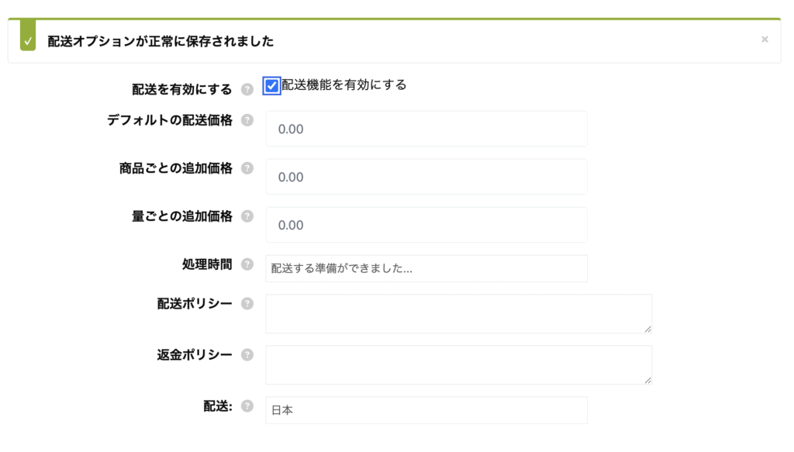Show the 処理時間 help tooltip icon

coord(247,264)
